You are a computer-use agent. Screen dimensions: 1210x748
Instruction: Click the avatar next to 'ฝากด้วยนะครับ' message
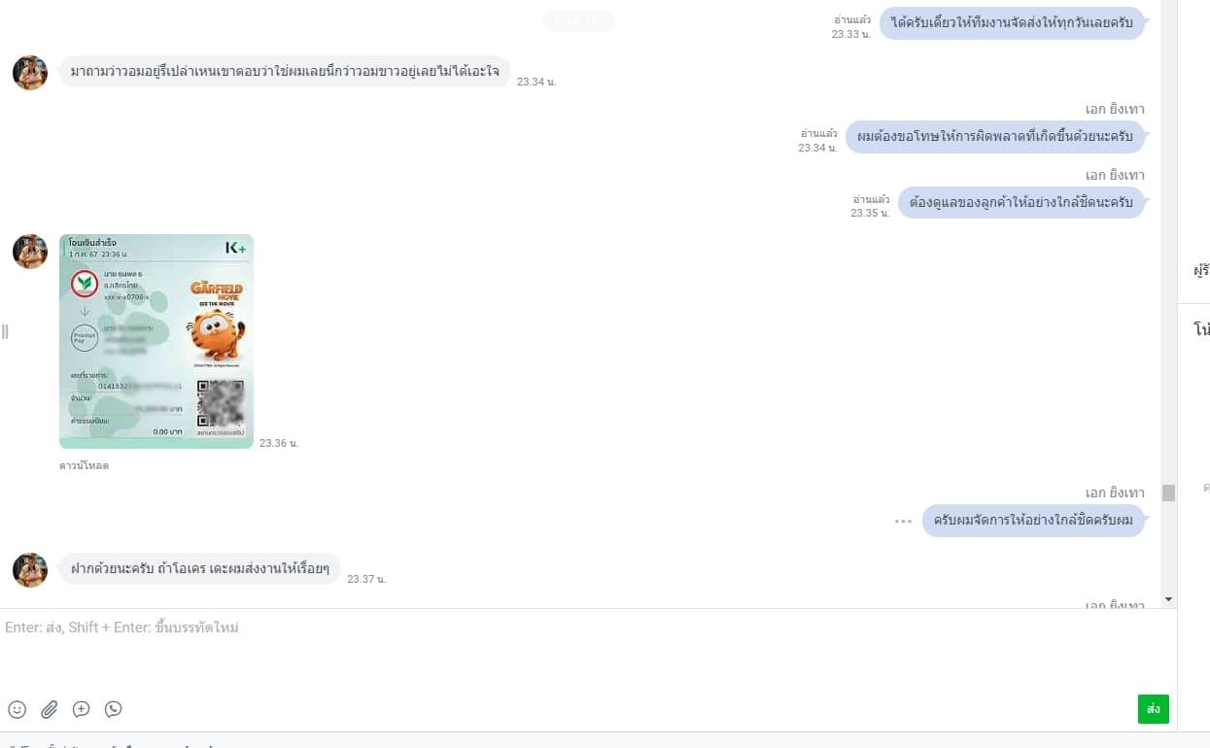coord(29,569)
